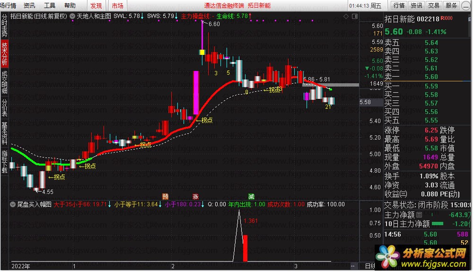Click the 卖五 price 5.64
The height and width of the screenshot is (272, 474).
[x=431, y=43]
